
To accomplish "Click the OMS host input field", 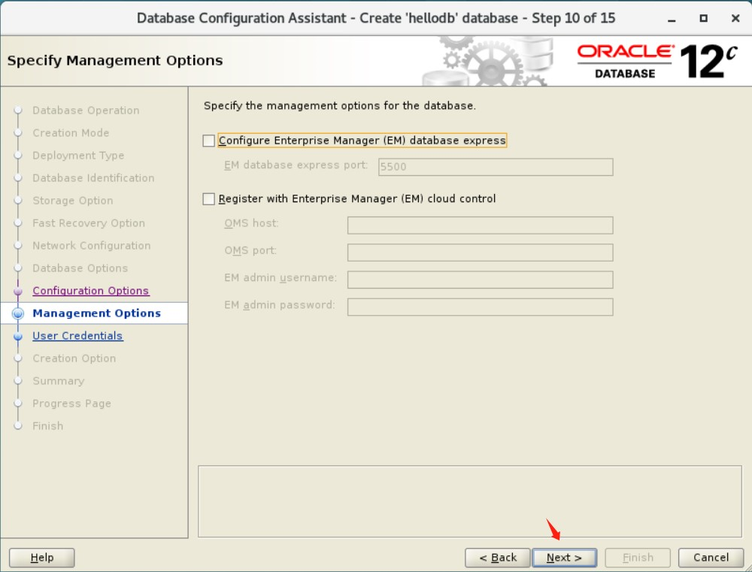I will pos(480,225).
